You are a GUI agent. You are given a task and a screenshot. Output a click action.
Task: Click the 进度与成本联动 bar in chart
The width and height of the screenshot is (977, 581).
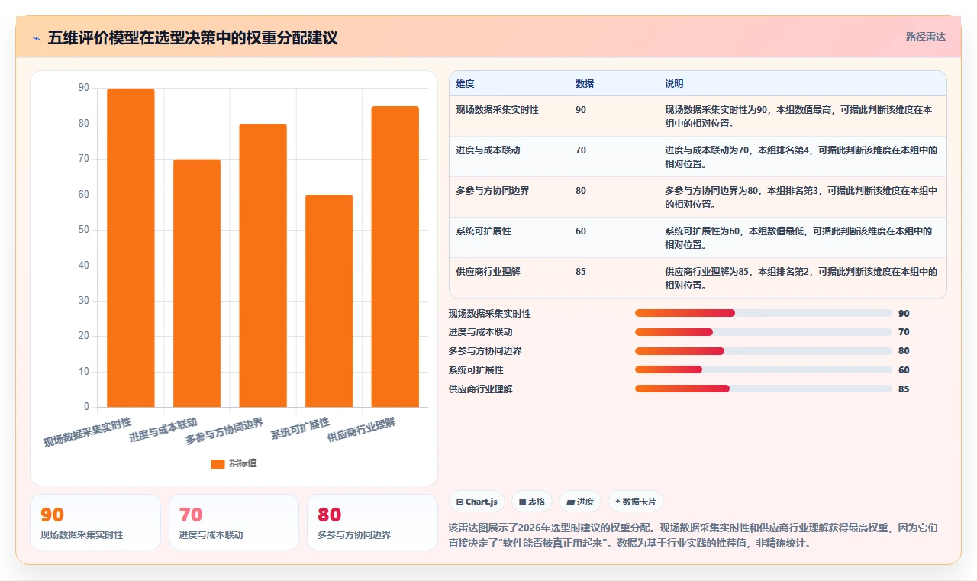point(197,283)
